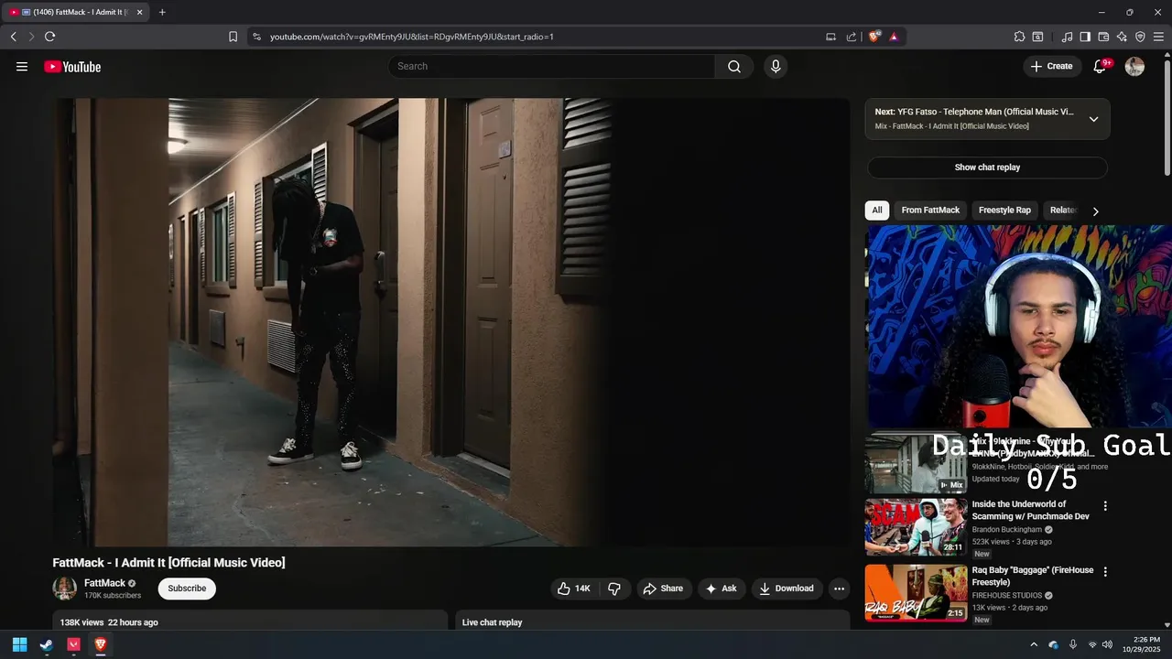The image size is (1172, 659).
Task: Open the browser extensions puzzle icon
Action: tap(1019, 37)
